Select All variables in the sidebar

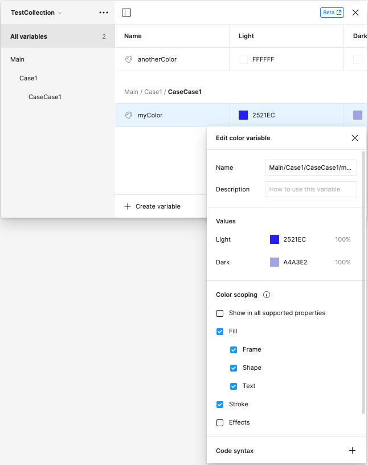[x=29, y=36]
